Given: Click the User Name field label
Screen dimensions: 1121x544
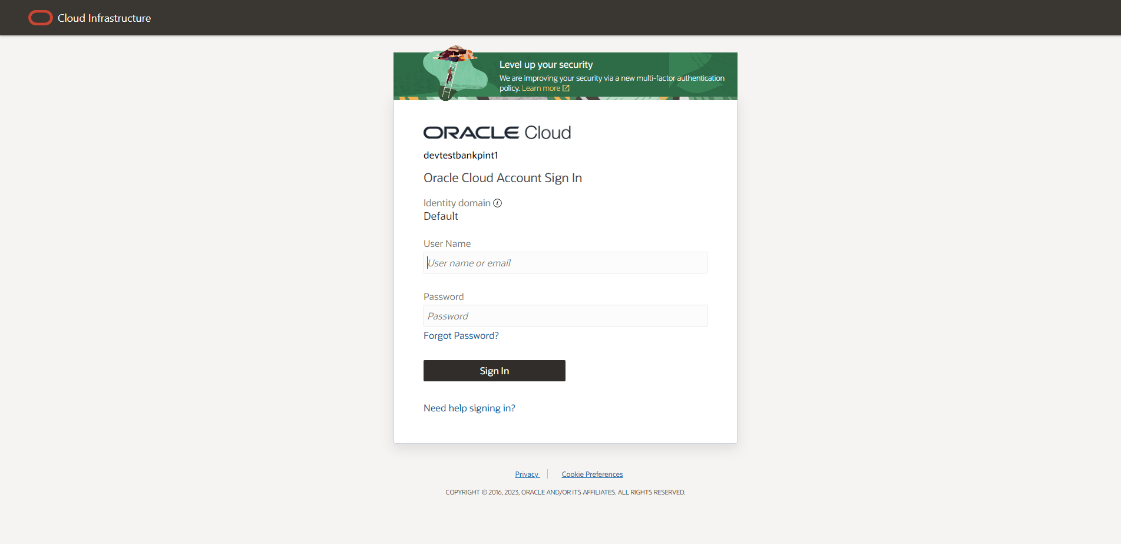Looking at the screenshot, I should point(447,244).
